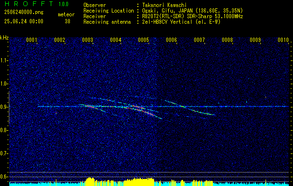The height and width of the screenshot is (186, 293).
Task: Click the 0.8 kHz axis label
Action: coord(4,130)
